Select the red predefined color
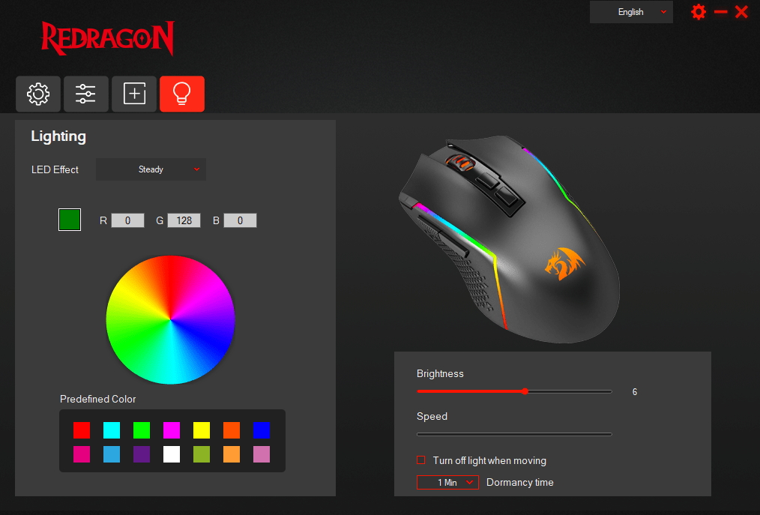The width and height of the screenshot is (760, 515). click(x=82, y=430)
